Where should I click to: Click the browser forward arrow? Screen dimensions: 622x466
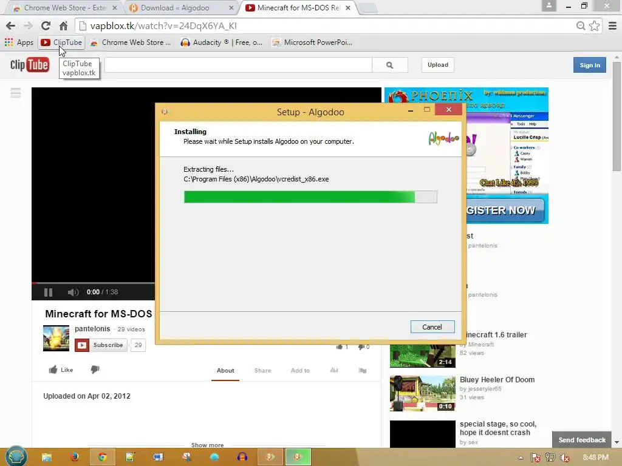click(x=28, y=25)
